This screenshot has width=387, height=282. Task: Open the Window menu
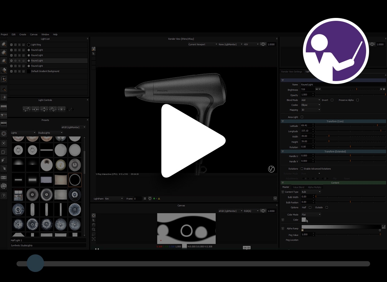tap(45, 34)
